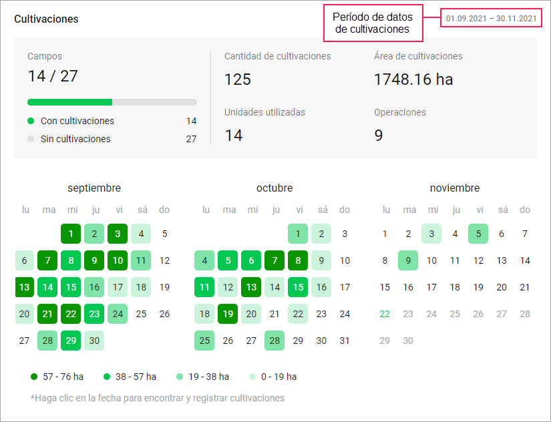This screenshot has height=422, width=551.
Task: Select November 3 on the calendar
Action: pos(431,234)
